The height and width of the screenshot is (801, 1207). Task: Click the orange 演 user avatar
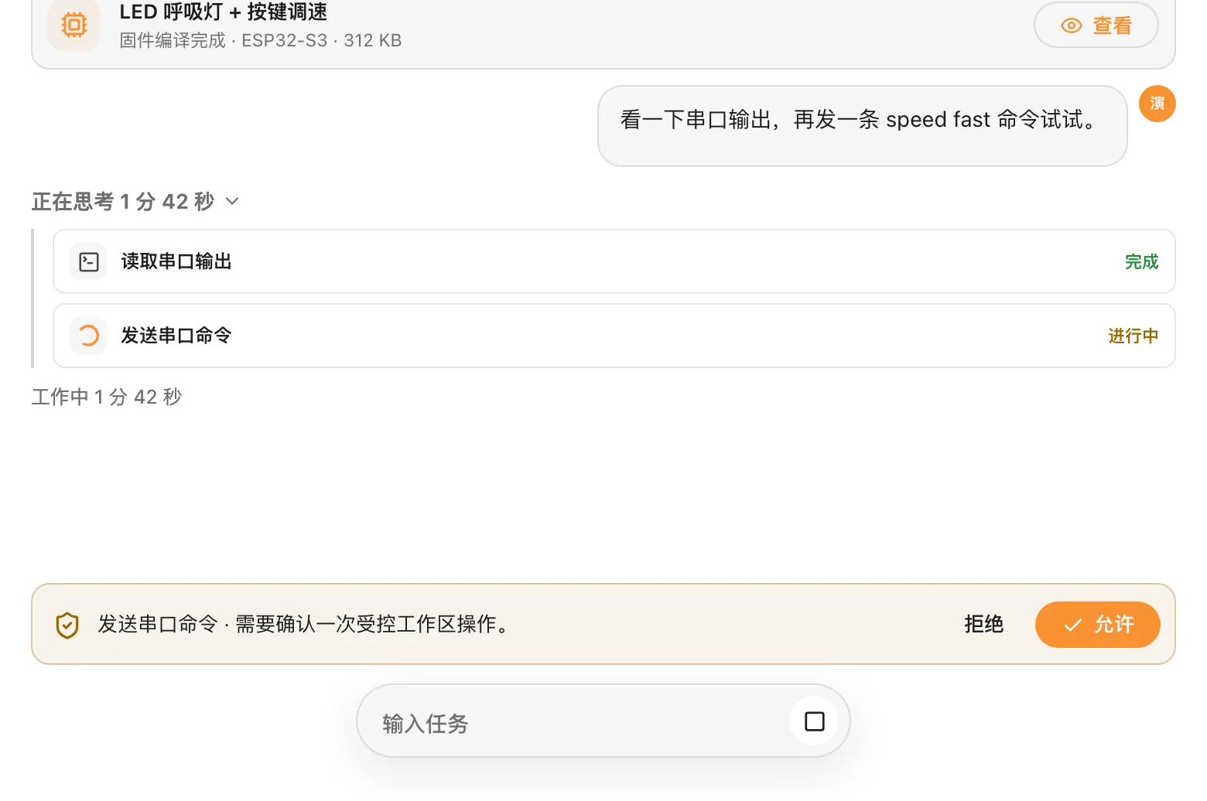pyautogui.click(x=1157, y=104)
